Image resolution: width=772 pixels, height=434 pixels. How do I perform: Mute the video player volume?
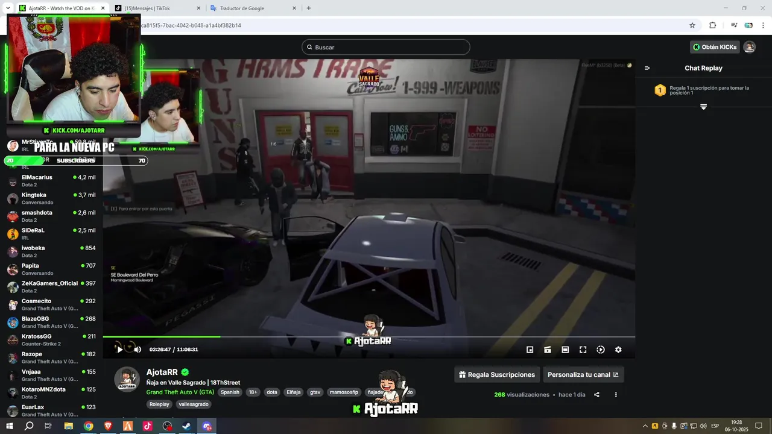click(x=138, y=350)
